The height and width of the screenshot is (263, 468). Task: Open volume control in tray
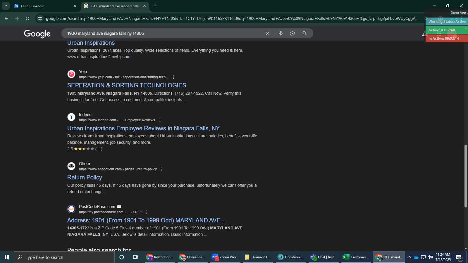[x=430, y=257]
